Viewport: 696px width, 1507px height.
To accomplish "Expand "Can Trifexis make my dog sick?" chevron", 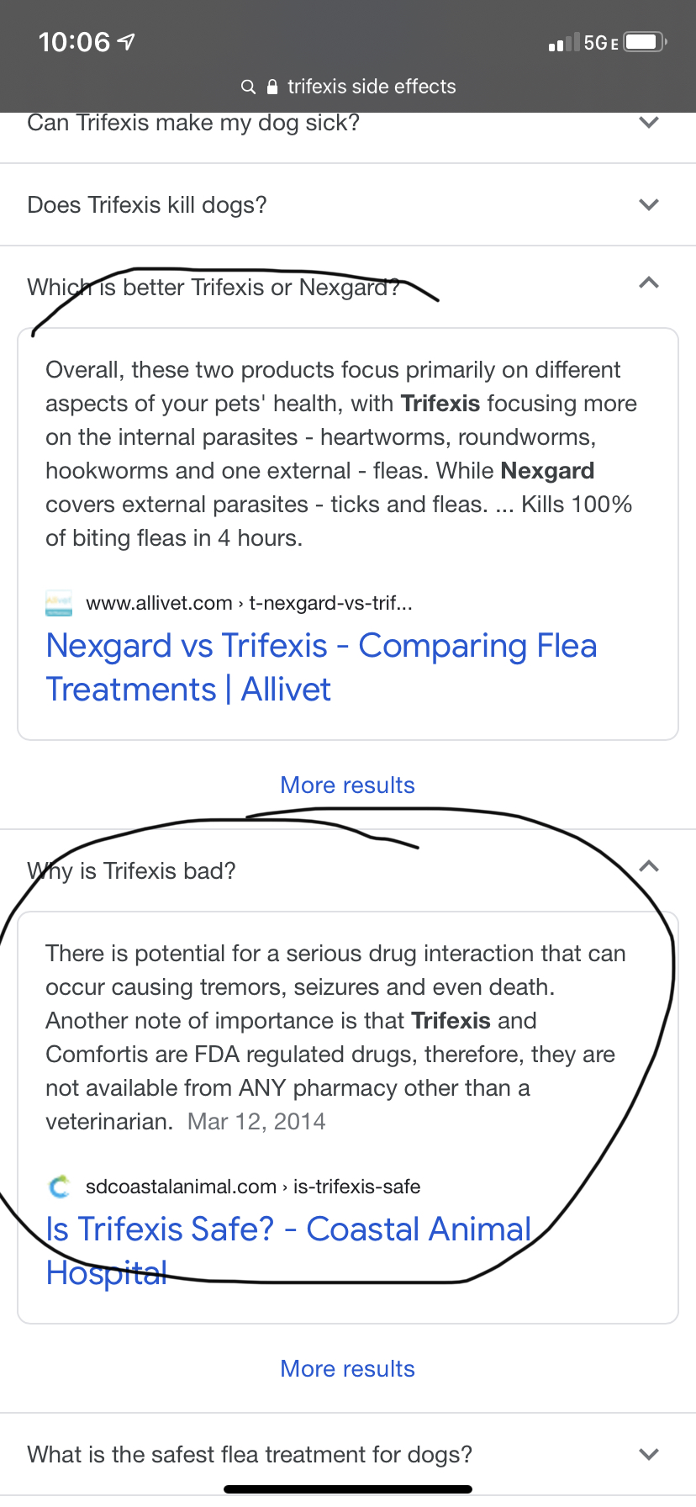I will [648, 123].
